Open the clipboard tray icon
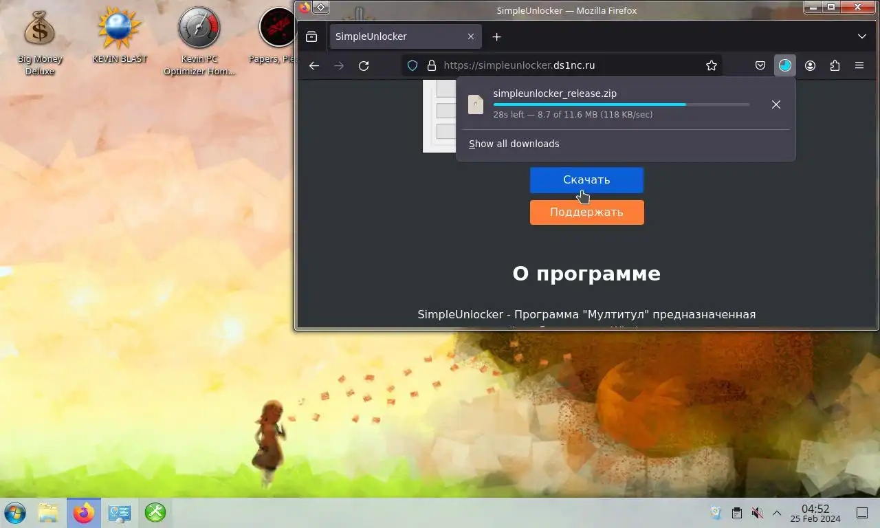The width and height of the screenshot is (880, 528). coord(736,513)
